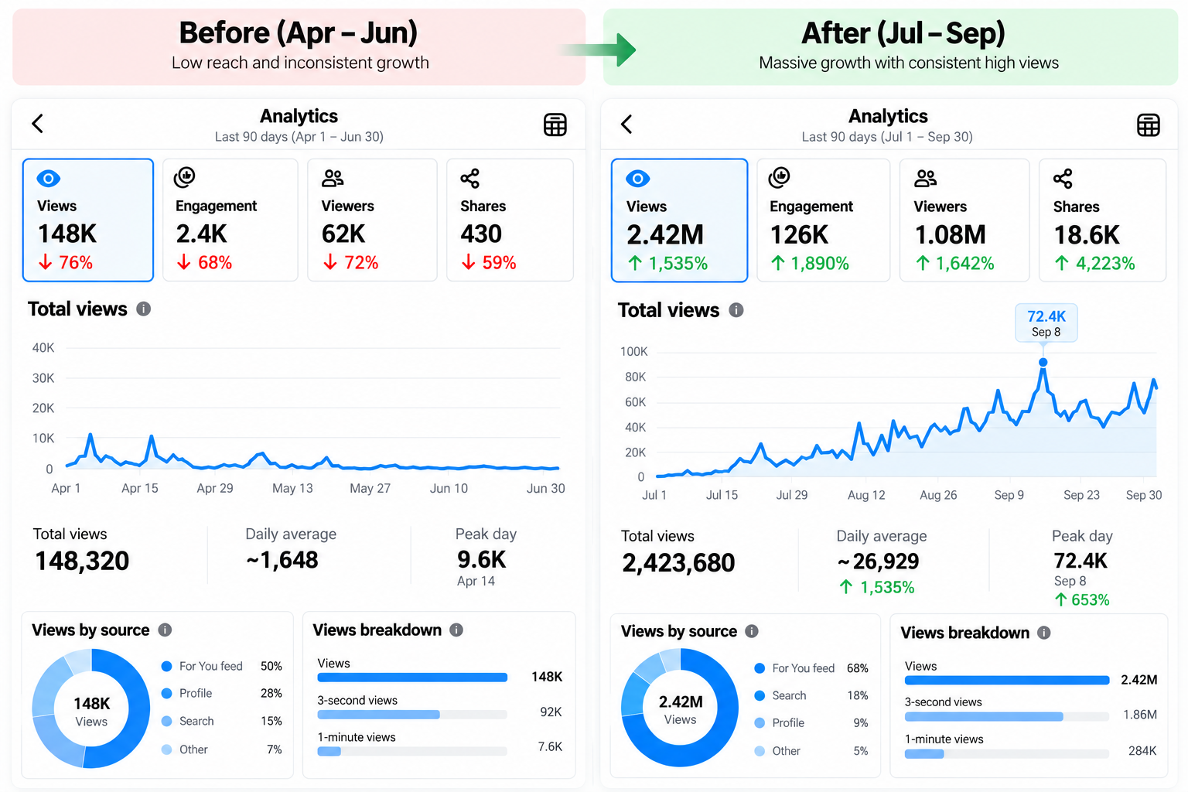1188x792 pixels.
Task: Select the Viewers 62K metric card
Action: coord(372,220)
